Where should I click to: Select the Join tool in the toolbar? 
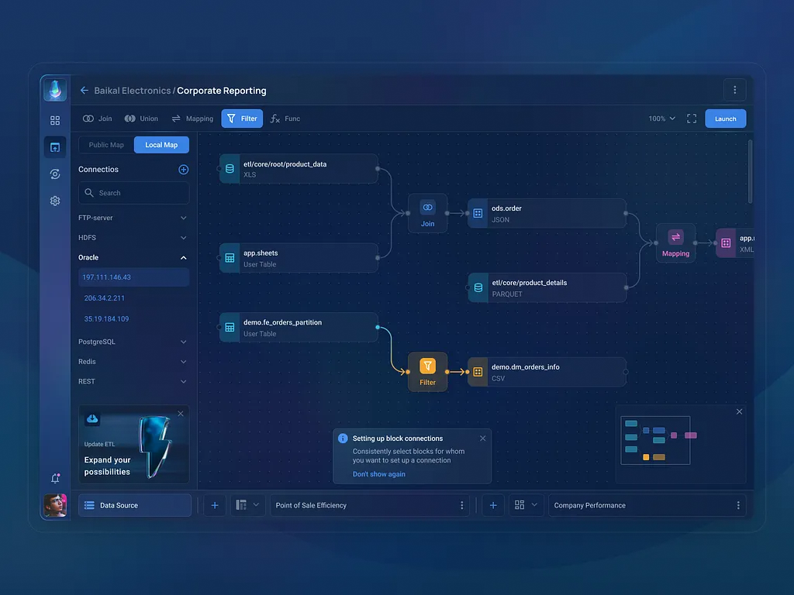98,119
